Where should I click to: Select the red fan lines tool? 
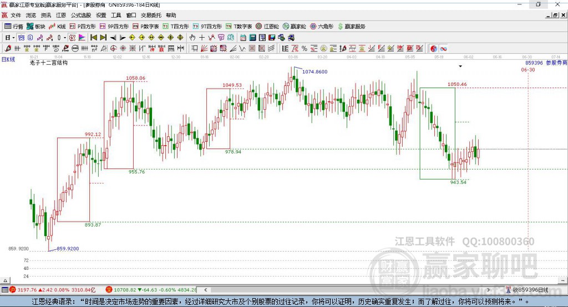coord(204,49)
